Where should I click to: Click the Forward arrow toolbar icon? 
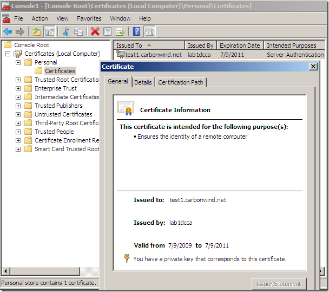[x=20, y=32]
